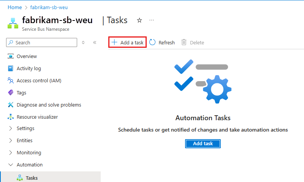Open Diagnose and solve problems icon
The width and height of the screenshot is (304, 182).
coord(11,105)
